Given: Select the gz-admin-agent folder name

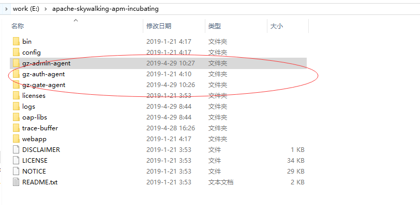Looking at the screenshot, I should [47, 63].
